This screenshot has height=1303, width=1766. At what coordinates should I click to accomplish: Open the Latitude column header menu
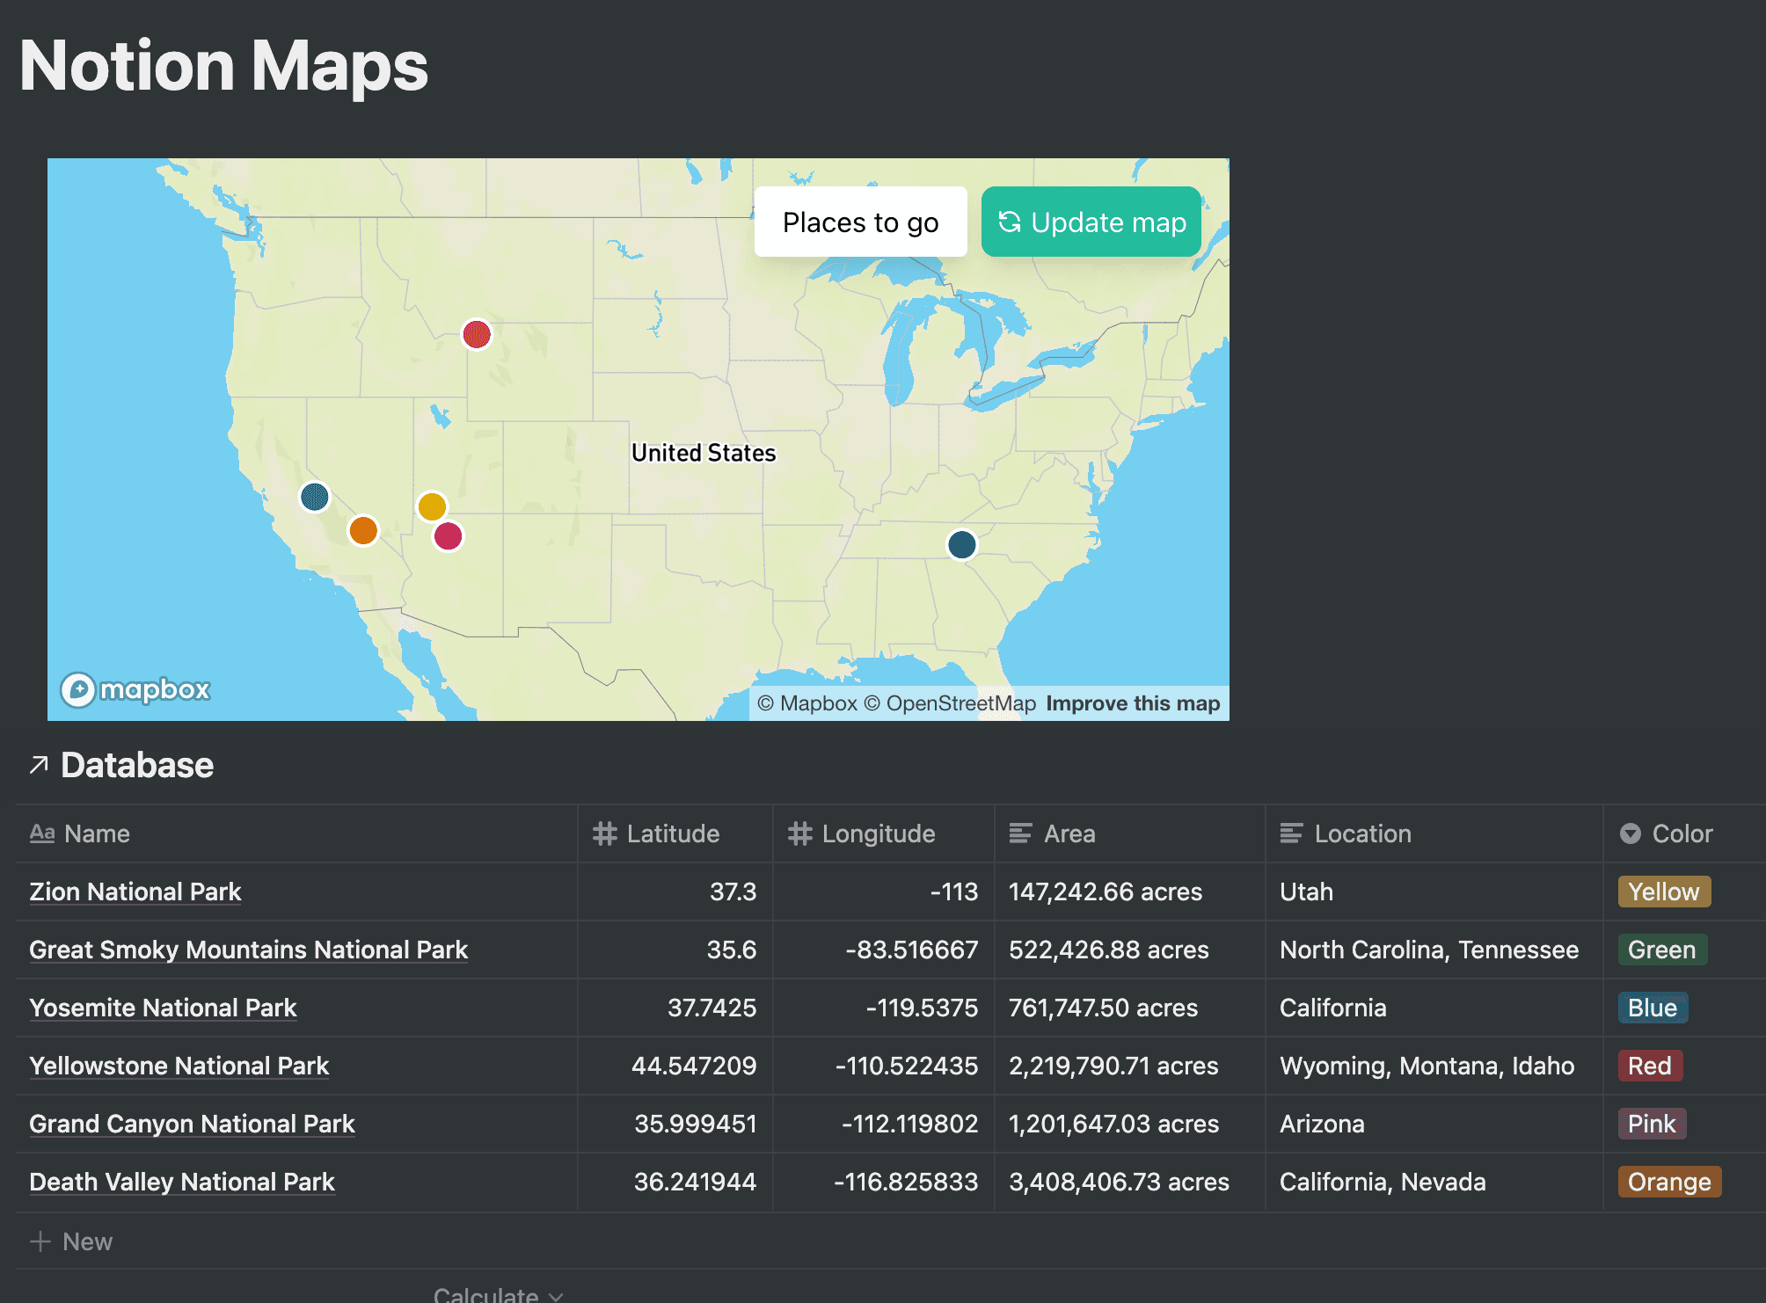click(x=675, y=833)
